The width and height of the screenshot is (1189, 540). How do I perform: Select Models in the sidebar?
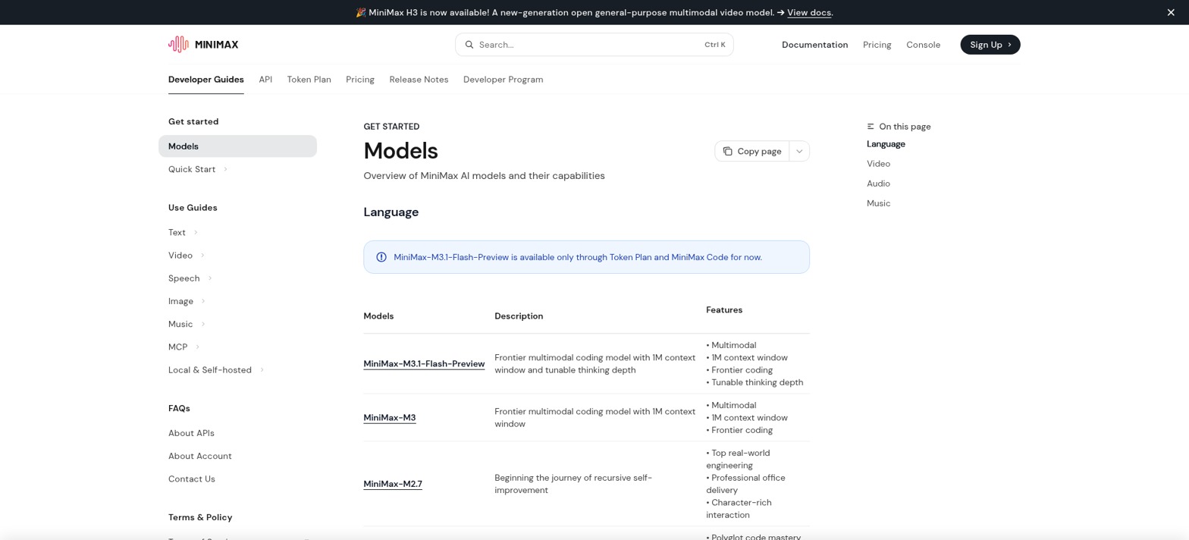click(237, 146)
